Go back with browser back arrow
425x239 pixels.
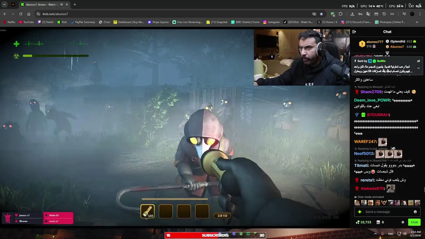coord(5,14)
